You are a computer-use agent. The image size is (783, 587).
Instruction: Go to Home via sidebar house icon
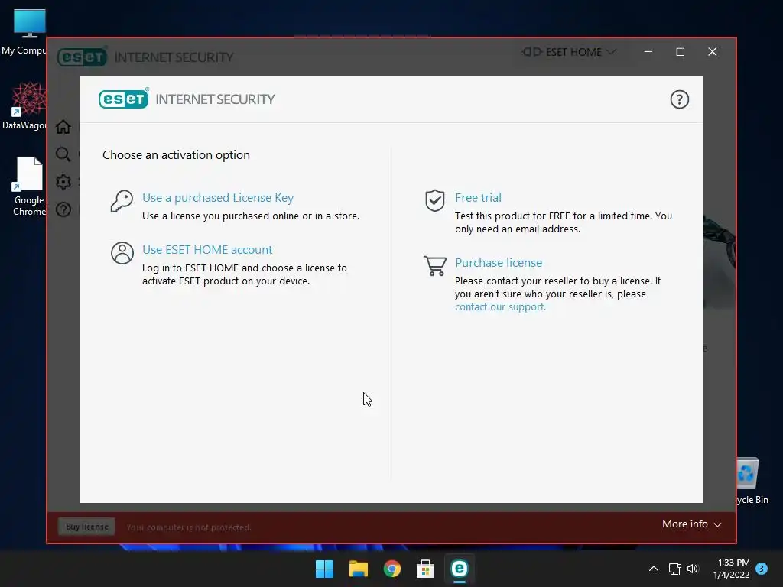[x=63, y=127]
